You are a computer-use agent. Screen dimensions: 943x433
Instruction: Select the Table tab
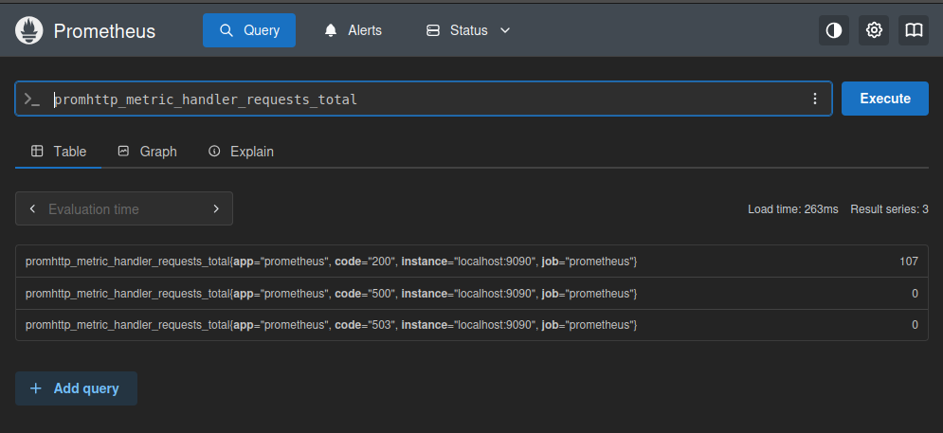click(x=59, y=152)
